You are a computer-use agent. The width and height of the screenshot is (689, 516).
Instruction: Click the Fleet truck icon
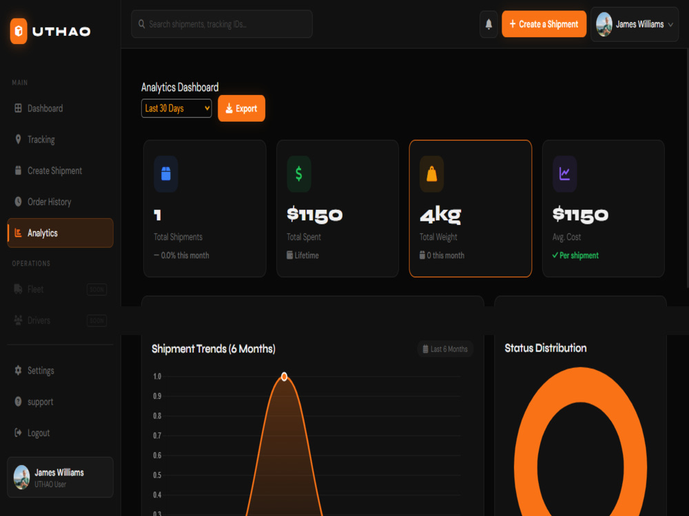click(x=18, y=289)
